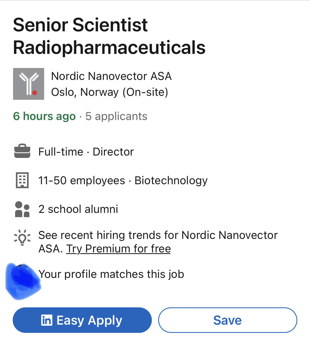Viewport: 310px width, 344px height.
Task: Tap the Oslo, Norway (On-site) location text
Action: tap(110, 92)
